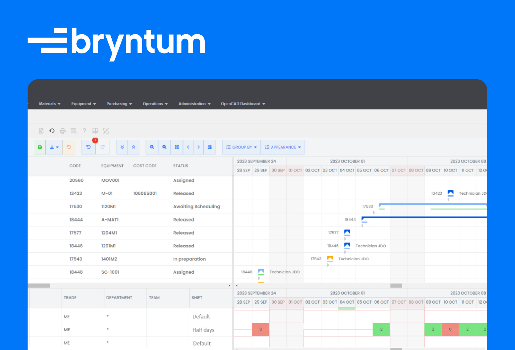Click the green save icon
The height and width of the screenshot is (350, 515).
coord(40,147)
